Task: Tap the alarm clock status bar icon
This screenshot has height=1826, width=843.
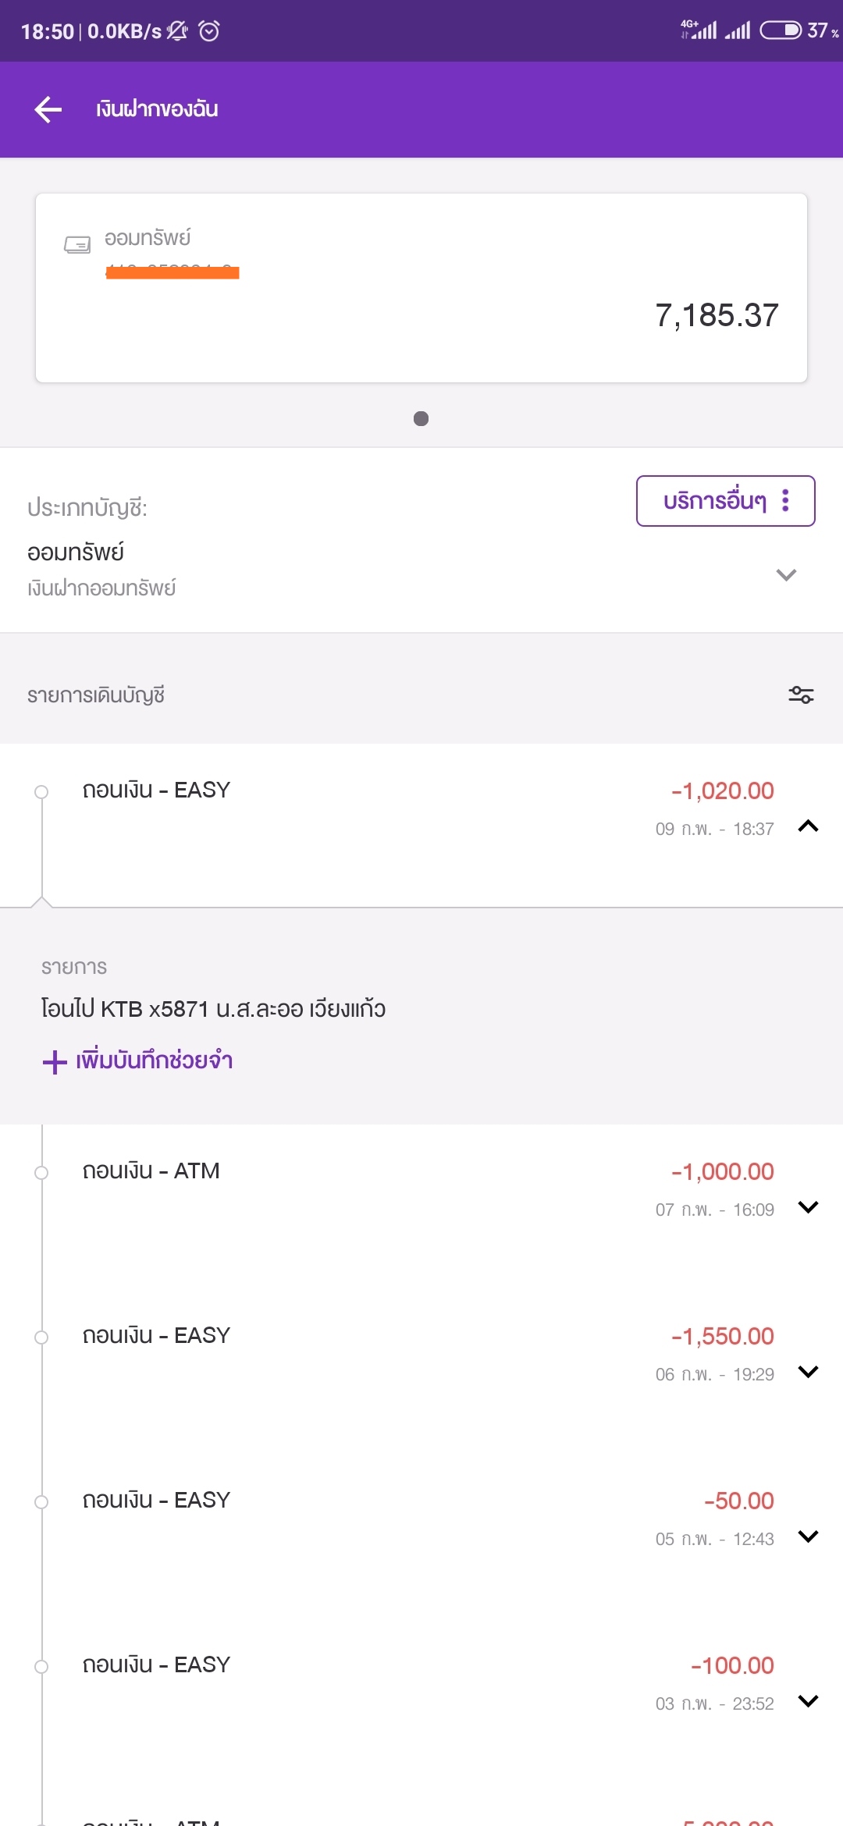Action: pyautogui.click(x=209, y=31)
